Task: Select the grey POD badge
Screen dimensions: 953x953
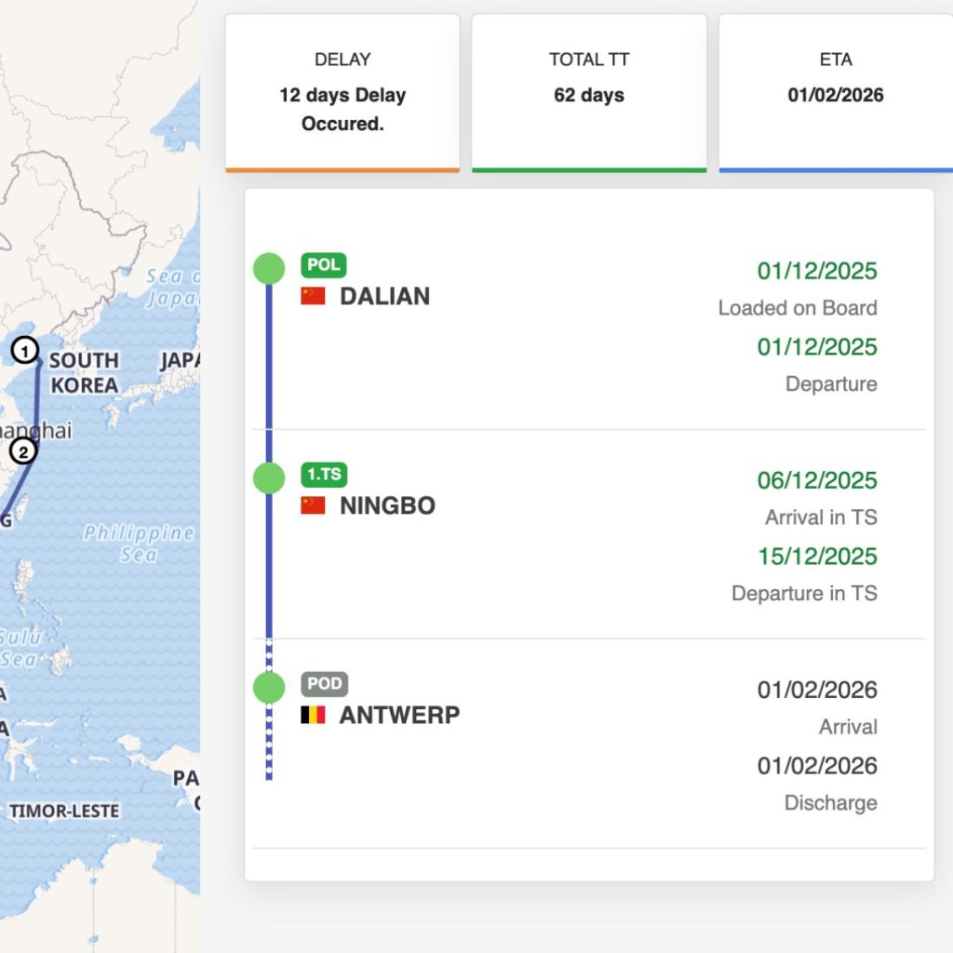Action: [x=325, y=684]
